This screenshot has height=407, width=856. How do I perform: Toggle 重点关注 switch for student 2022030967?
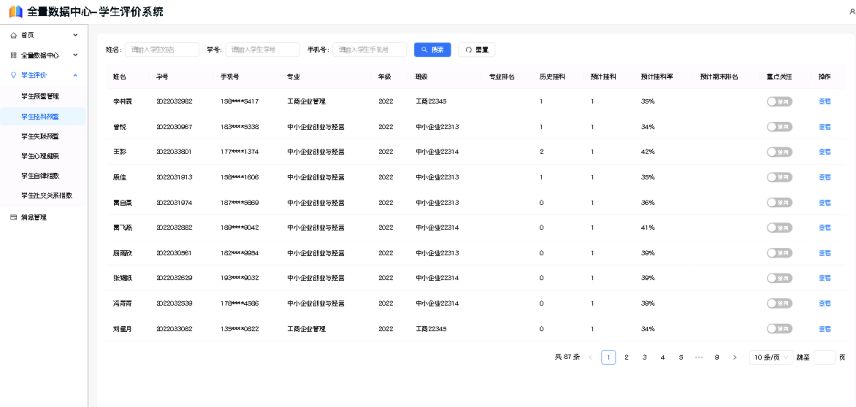[x=779, y=127]
